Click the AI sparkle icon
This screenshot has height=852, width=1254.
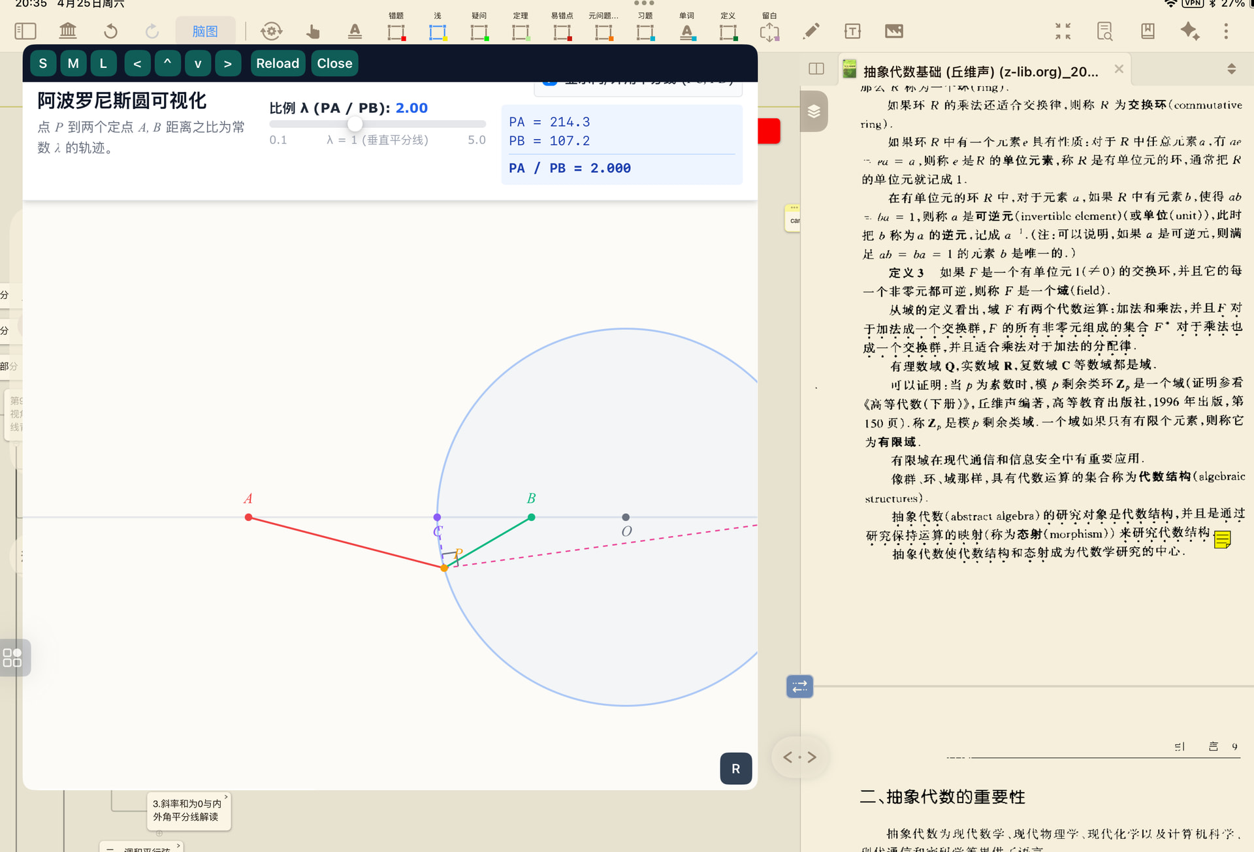tap(1189, 31)
